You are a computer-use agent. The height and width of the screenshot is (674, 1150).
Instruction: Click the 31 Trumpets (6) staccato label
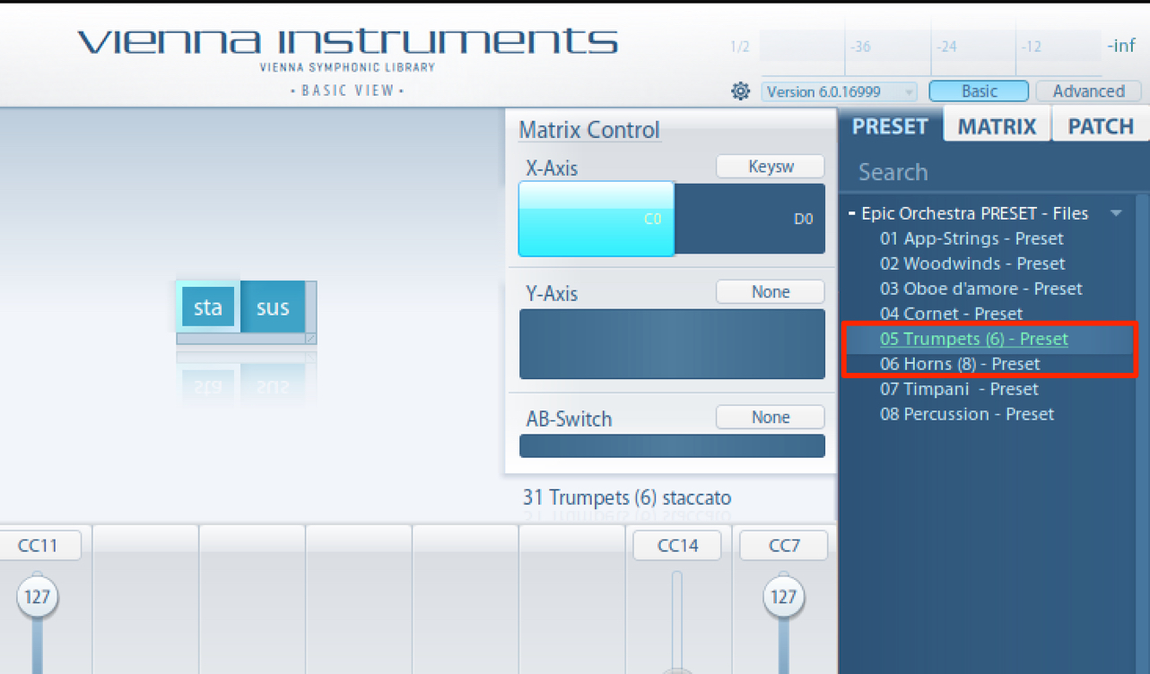(x=627, y=497)
